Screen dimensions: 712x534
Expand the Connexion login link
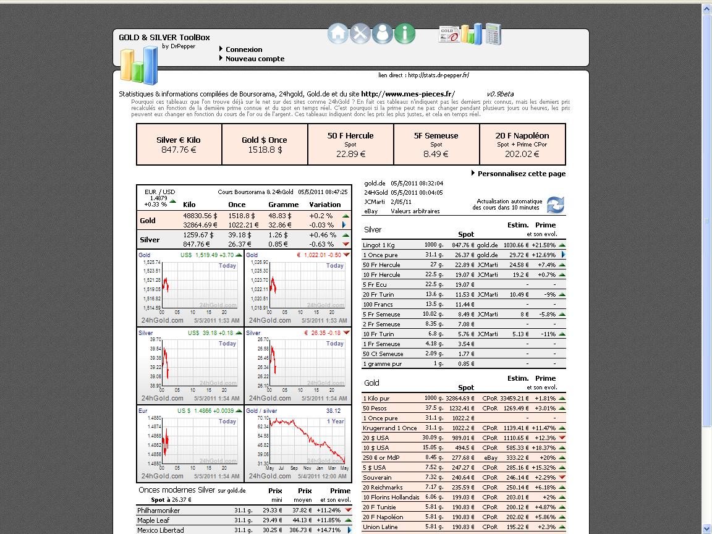(244, 49)
